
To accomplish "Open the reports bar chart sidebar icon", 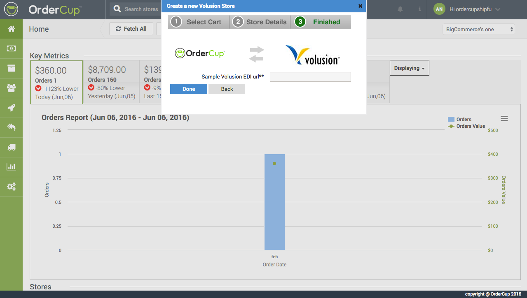I will (11, 167).
